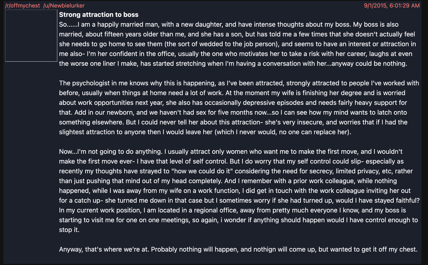Open the /r/offmychest subreddit link
428x265 pixels.
pos(22,6)
